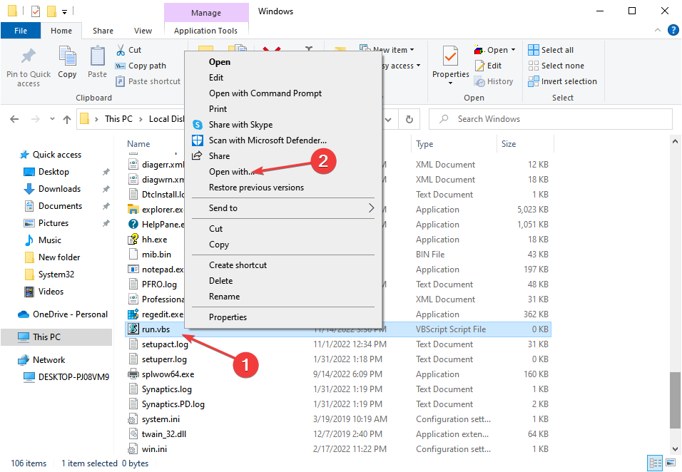Viewport: 682px width, 472px height.
Task: Select the setupact.log file
Action: [165, 344]
